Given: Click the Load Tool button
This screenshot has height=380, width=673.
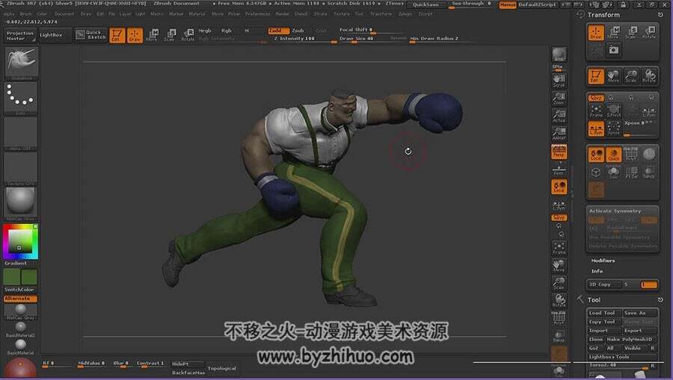Looking at the screenshot, I should pyautogui.click(x=604, y=313).
